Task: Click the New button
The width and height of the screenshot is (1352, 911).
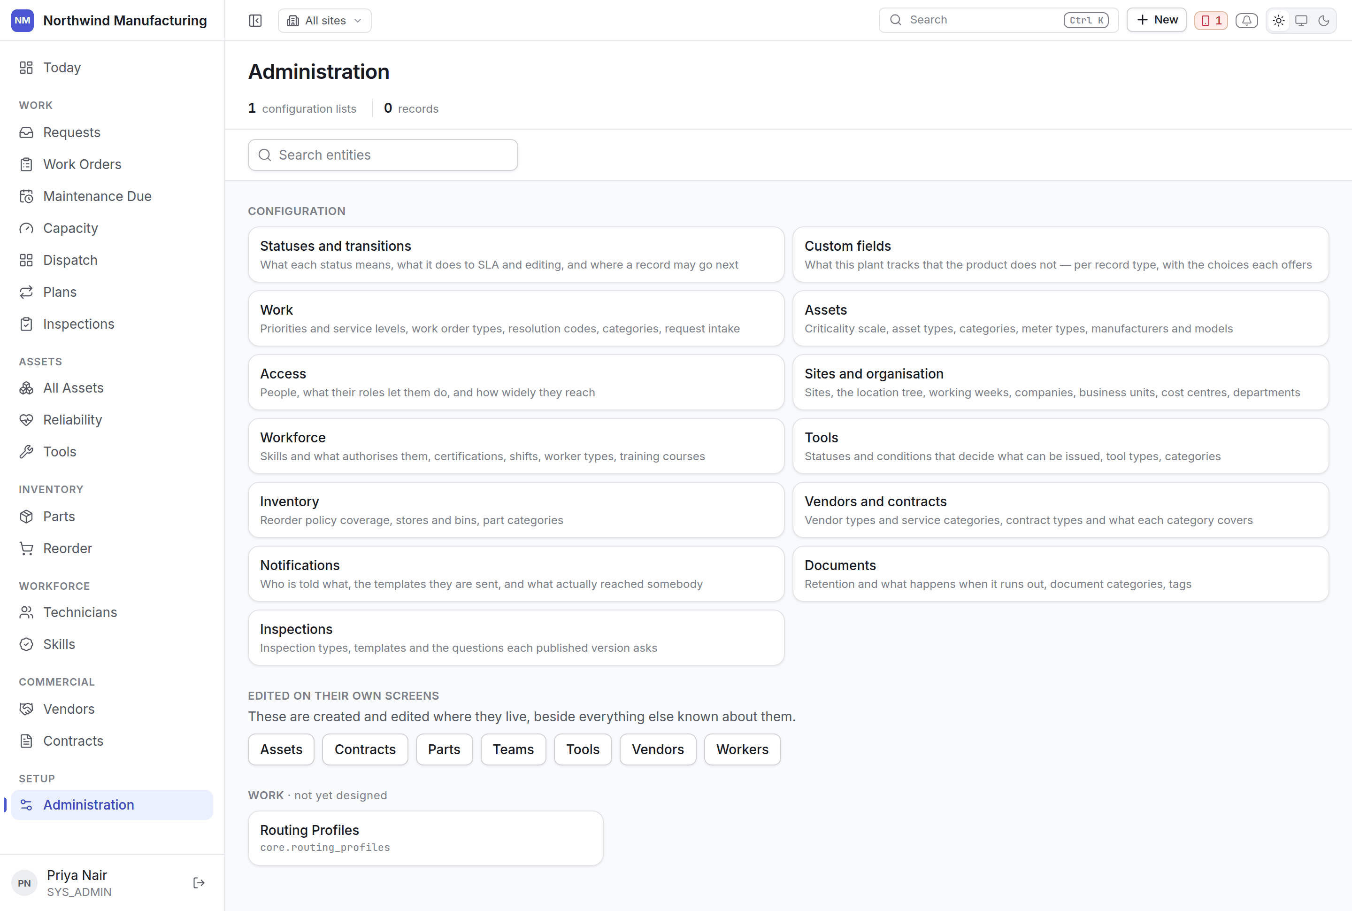Action: point(1156,20)
